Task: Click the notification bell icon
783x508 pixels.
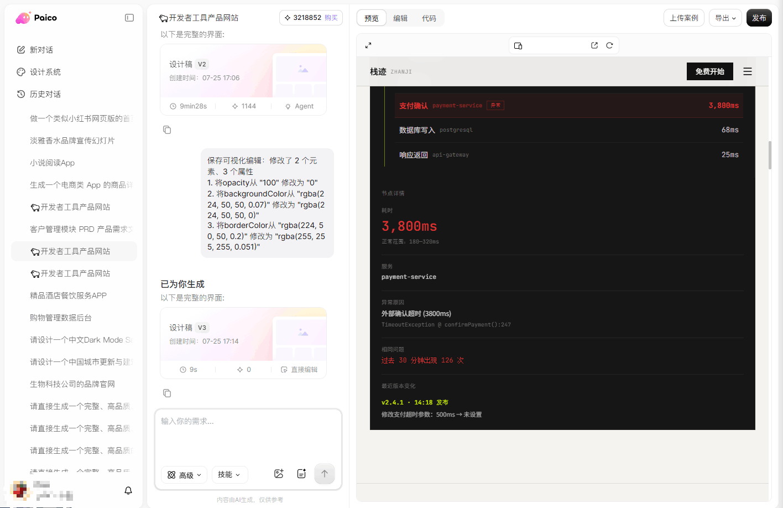Action: point(128,490)
